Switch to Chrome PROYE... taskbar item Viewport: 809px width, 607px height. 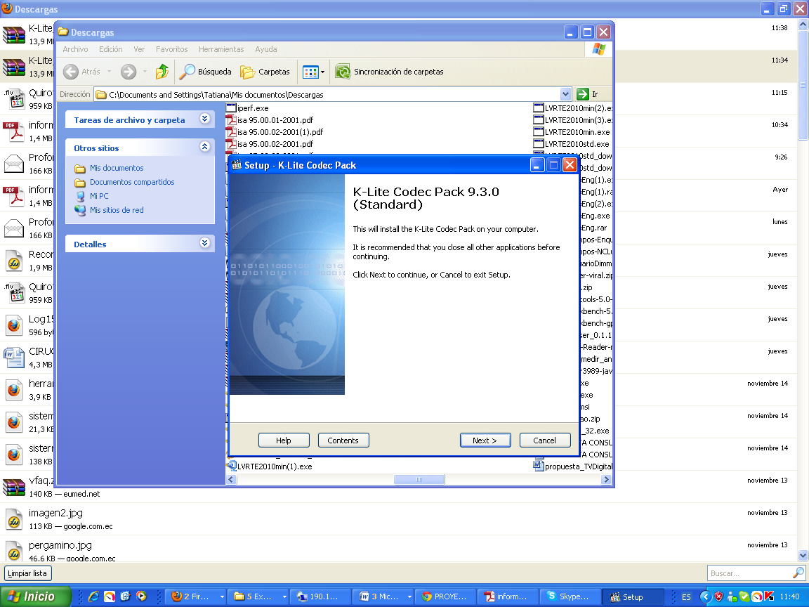(x=446, y=596)
